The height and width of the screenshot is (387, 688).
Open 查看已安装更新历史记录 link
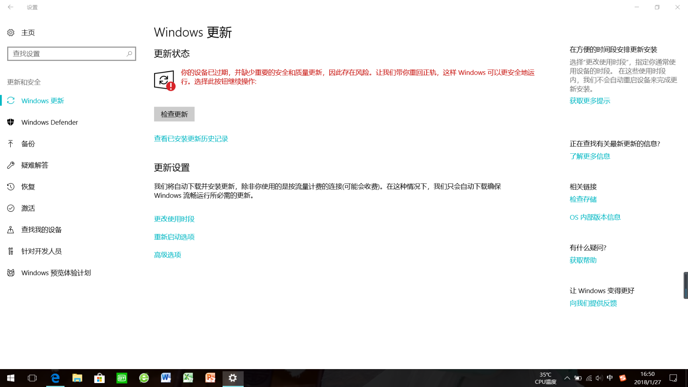[191, 139]
